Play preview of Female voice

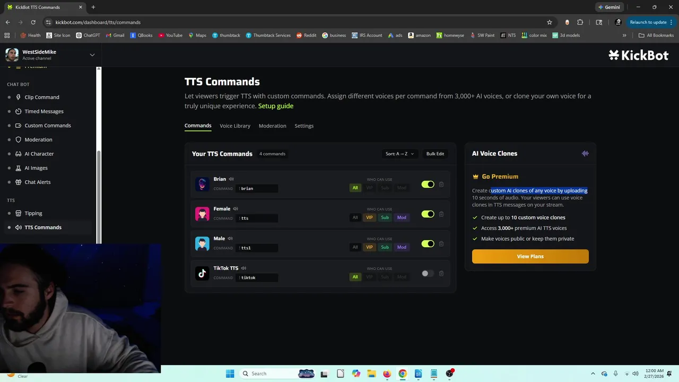(236, 209)
